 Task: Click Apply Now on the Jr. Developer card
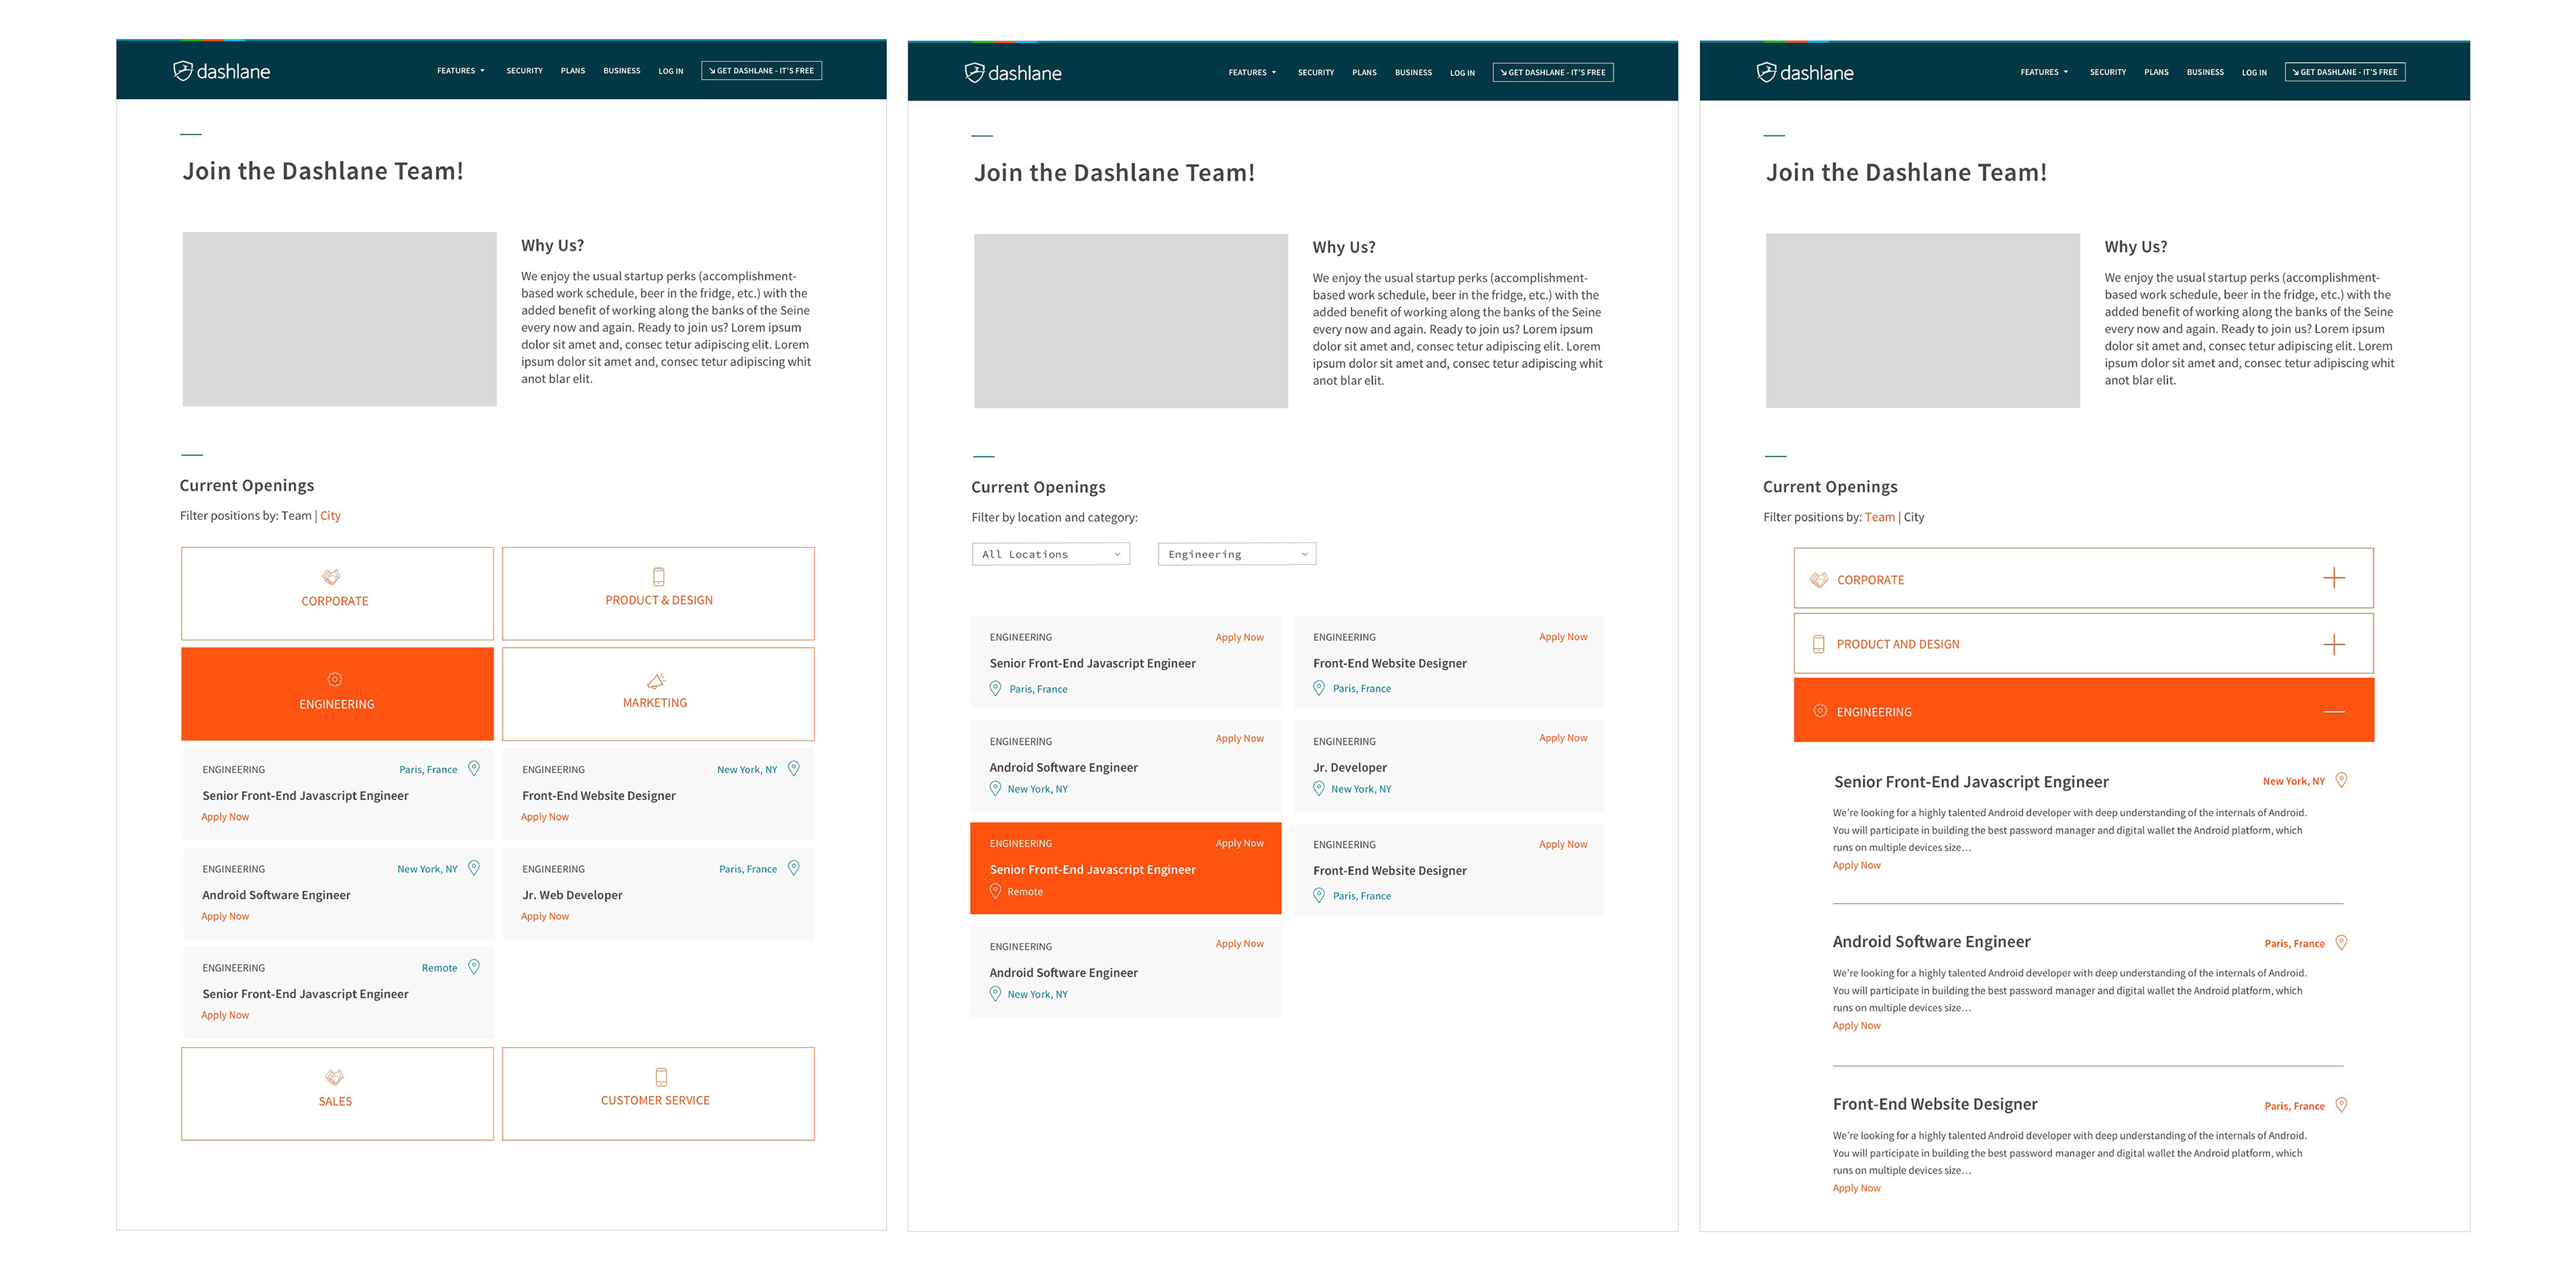click(1563, 737)
